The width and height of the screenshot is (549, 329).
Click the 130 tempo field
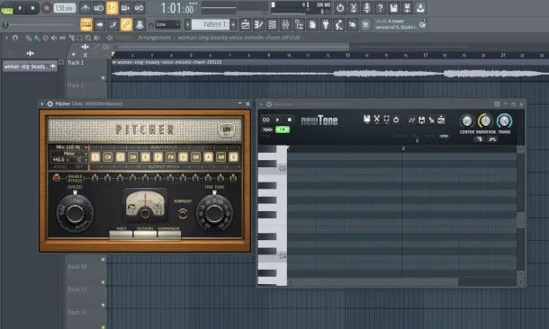(65, 8)
